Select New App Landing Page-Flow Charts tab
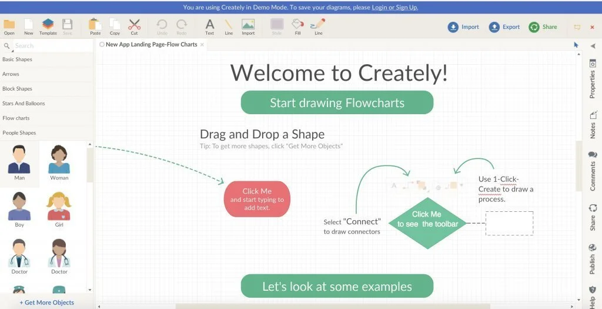The image size is (602, 309). tap(151, 45)
